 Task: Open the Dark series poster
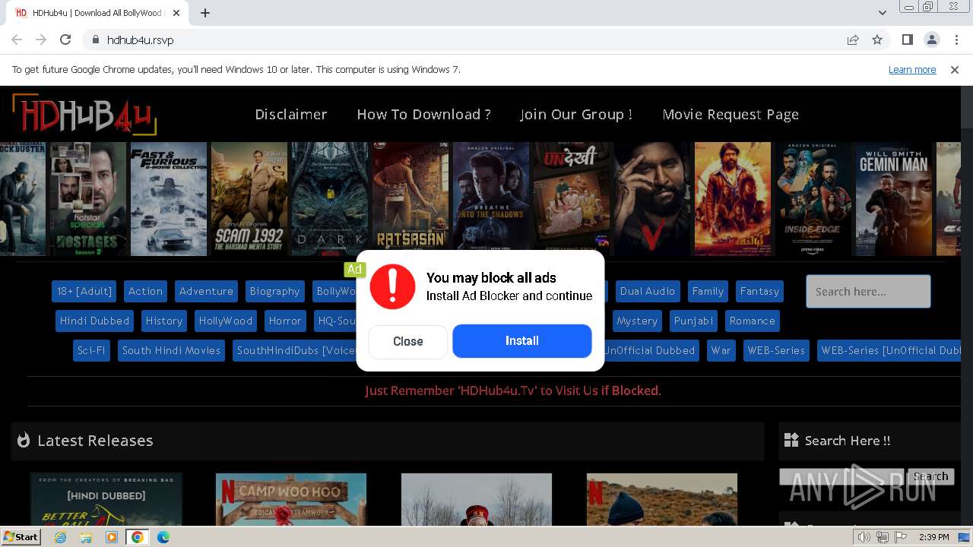330,198
